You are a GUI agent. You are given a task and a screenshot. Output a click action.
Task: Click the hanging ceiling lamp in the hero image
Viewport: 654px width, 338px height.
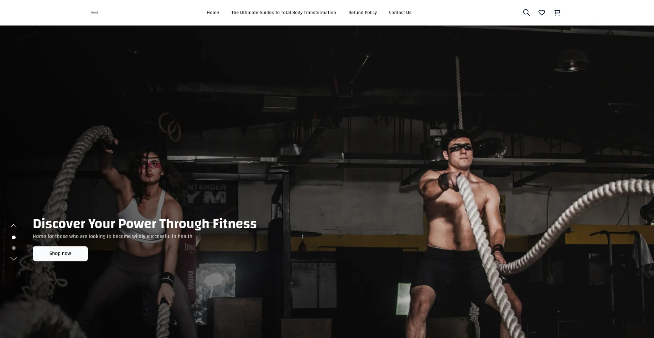click(572, 61)
